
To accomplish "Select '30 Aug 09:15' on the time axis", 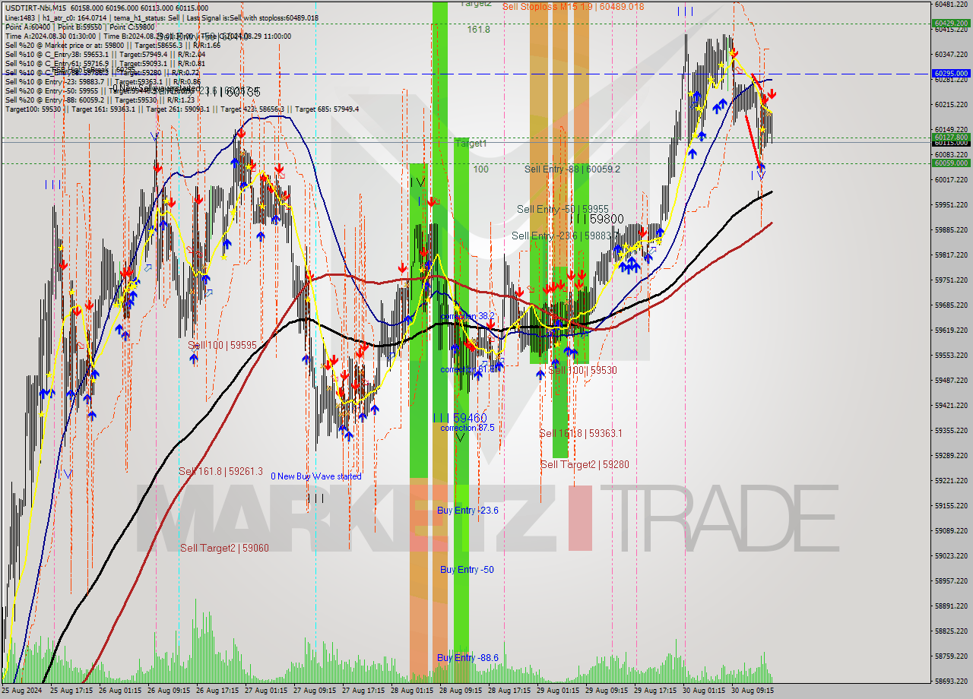I will (x=753, y=691).
